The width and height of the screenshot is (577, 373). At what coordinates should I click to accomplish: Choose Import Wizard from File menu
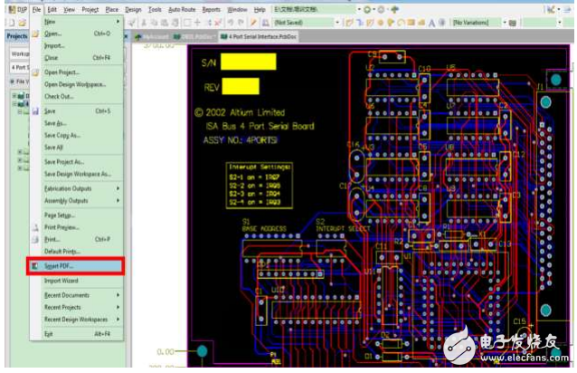(63, 280)
